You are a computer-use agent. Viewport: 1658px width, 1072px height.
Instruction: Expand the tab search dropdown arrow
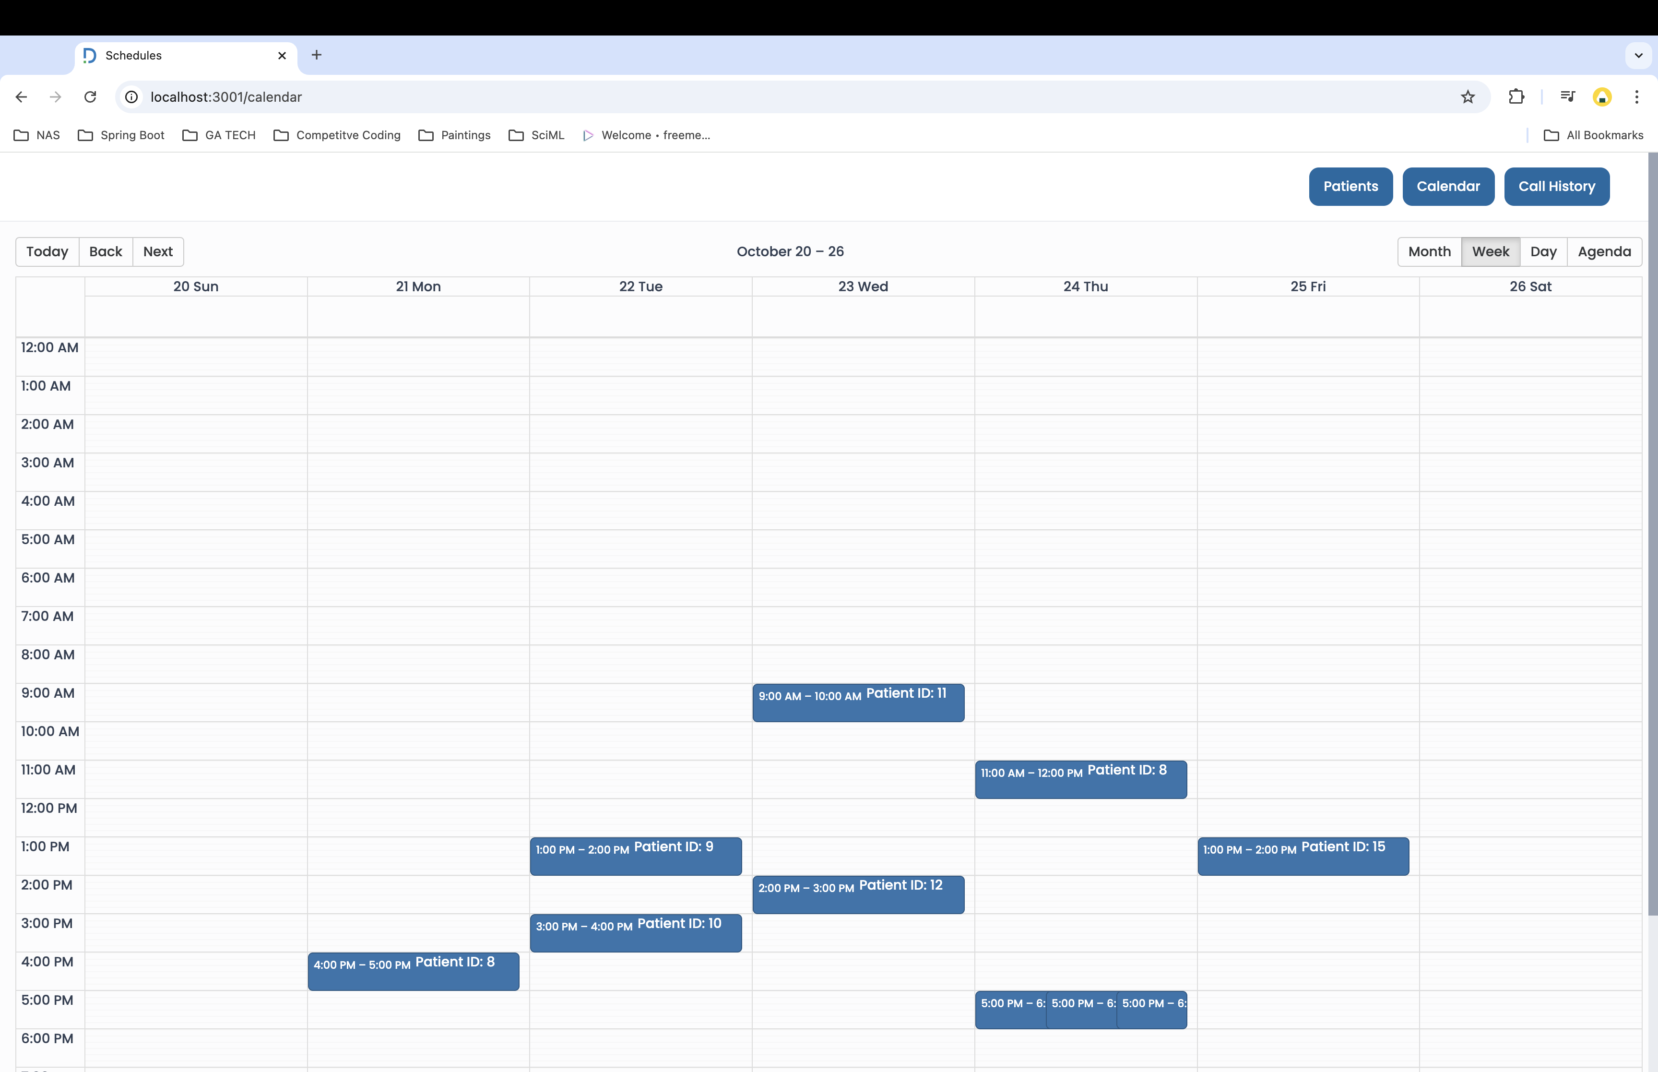1638,55
